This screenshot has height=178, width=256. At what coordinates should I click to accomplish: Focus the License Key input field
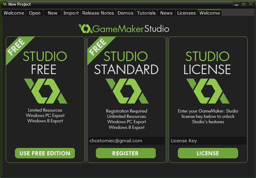point(208,141)
